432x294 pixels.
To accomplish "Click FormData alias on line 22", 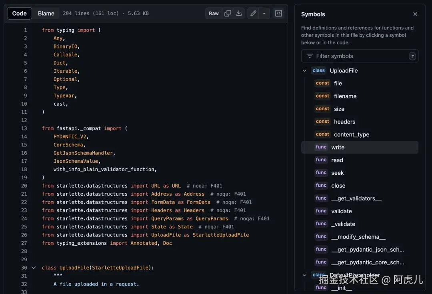I will (199, 202).
